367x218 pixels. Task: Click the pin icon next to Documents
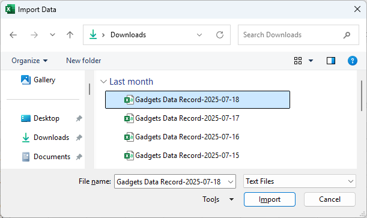(x=79, y=157)
